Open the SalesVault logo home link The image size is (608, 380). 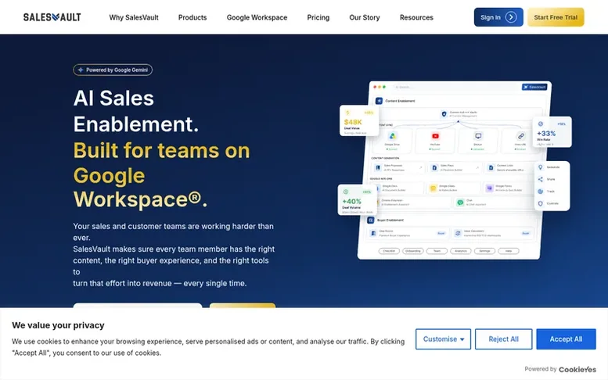[52, 17]
